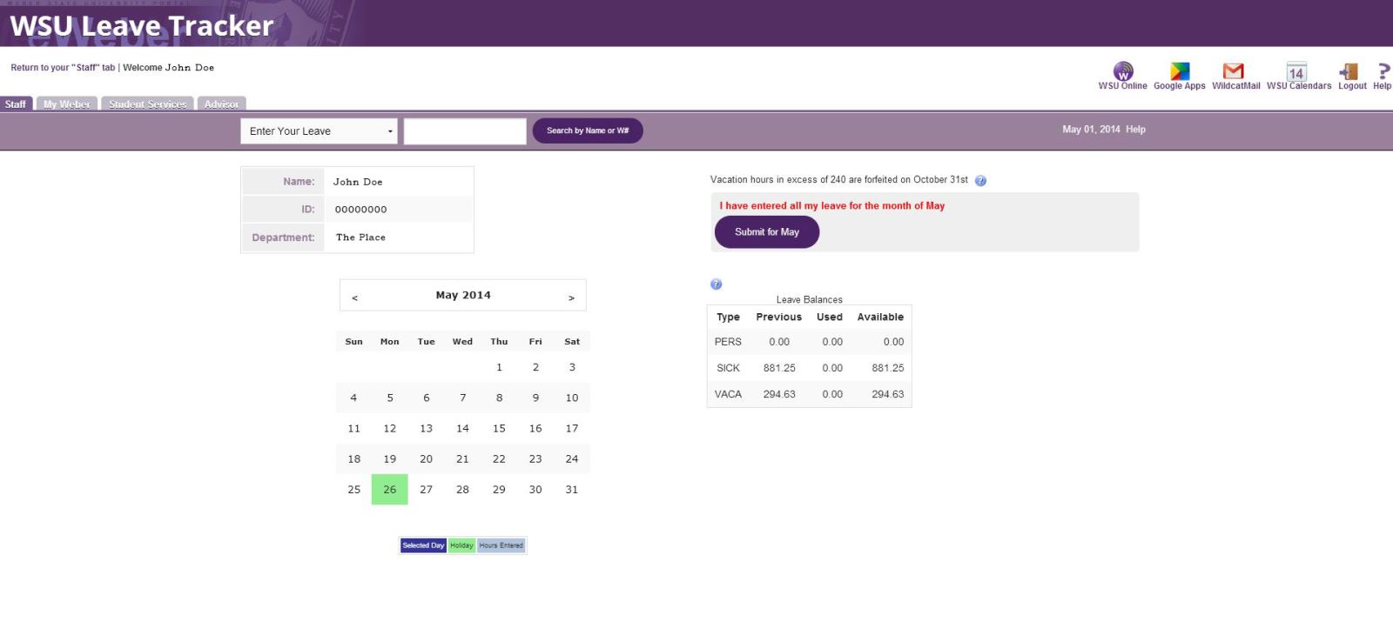Open the Student Services tab
Screen dimensions: 1393x622
pos(147,104)
